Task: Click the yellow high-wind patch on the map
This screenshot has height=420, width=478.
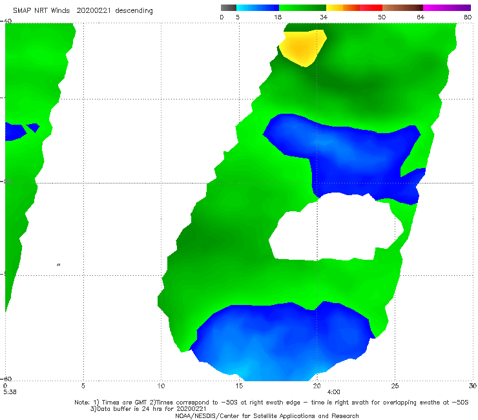Action: (x=302, y=48)
